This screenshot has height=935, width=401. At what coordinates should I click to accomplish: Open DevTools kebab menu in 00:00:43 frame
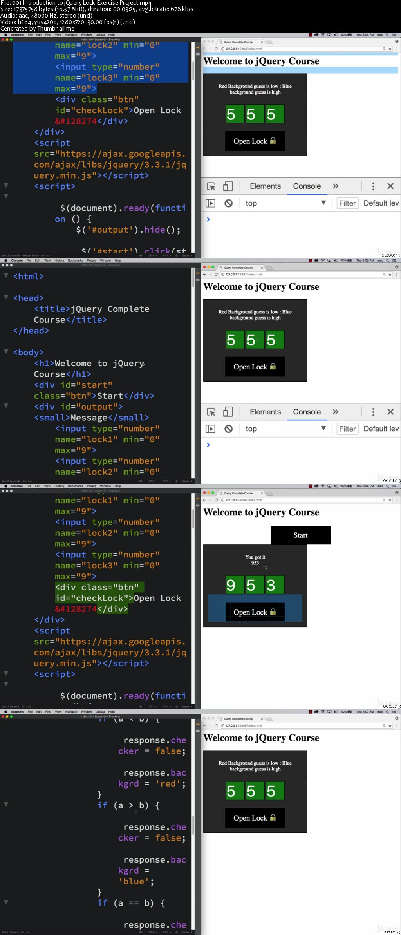tap(373, 186)
